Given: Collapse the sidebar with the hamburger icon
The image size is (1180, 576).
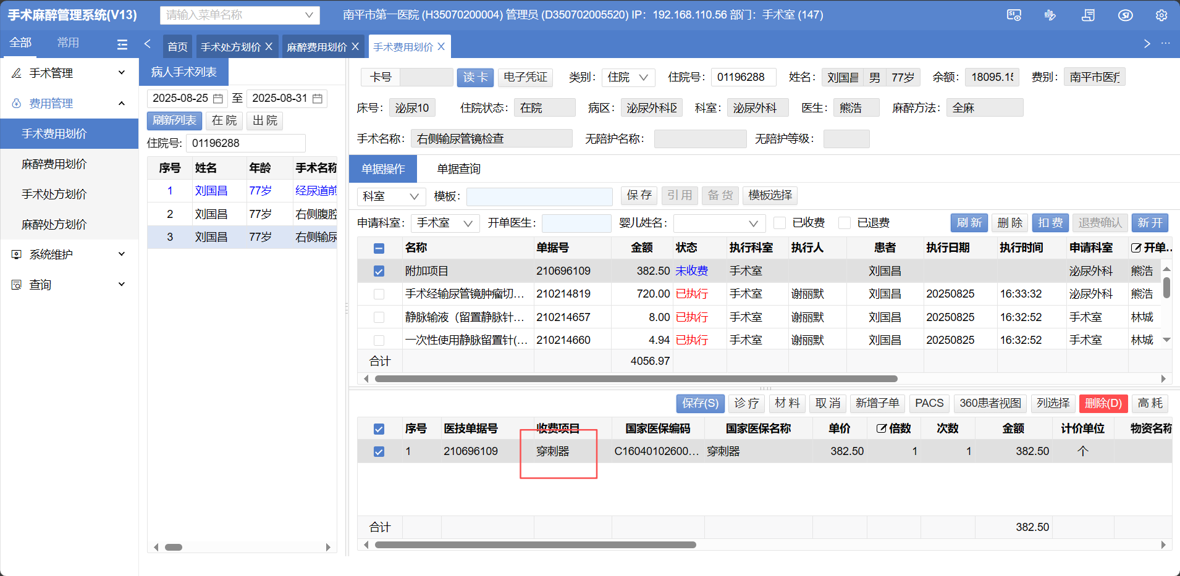Looking at the screenshot, I should click(122, 44).
